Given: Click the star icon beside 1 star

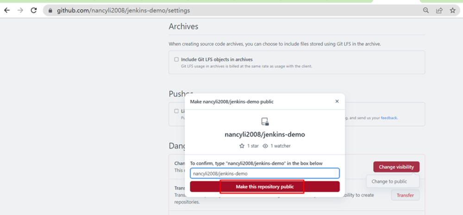Looking at the screenshot, I should 242,146.
